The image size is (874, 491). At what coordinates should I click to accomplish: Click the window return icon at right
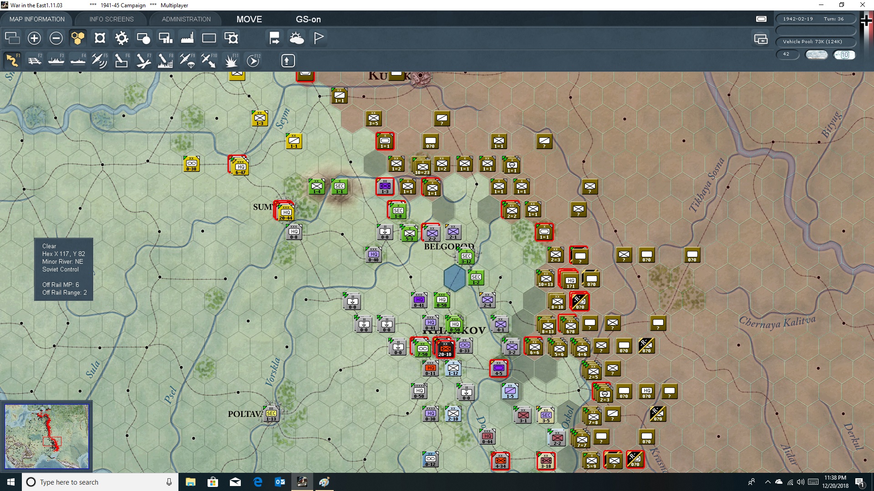pyautogui.click(x=761, y=39)
